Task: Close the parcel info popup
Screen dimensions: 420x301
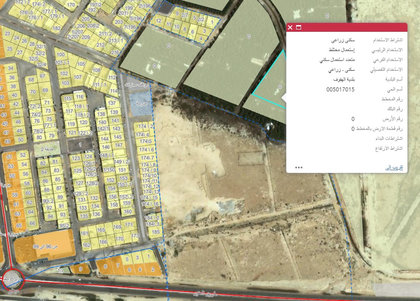Action: point(290,28)
